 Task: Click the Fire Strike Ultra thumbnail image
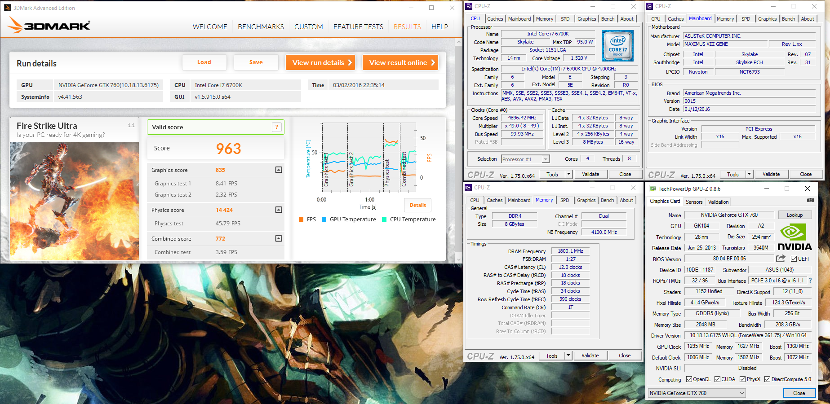pyautogui.click(x=74, y=201)
